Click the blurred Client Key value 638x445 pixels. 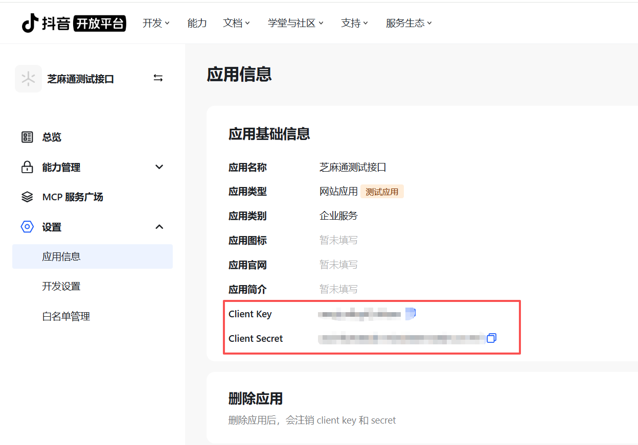point(360,314)
